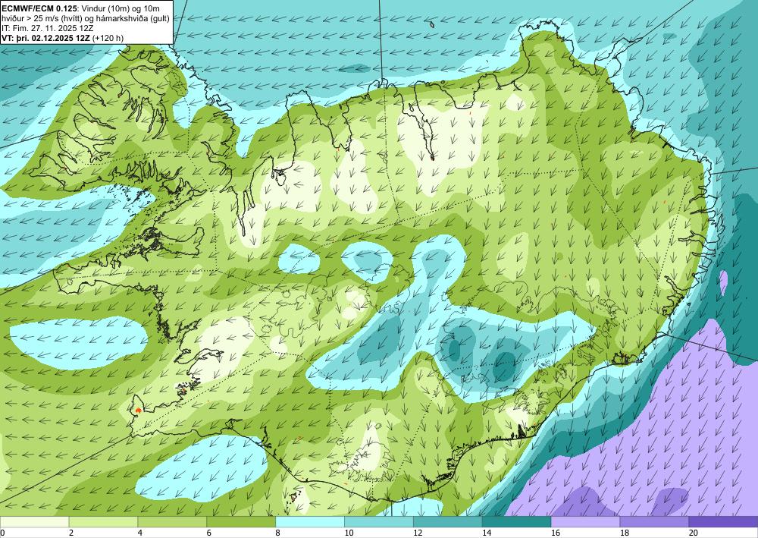The image size is (758, 538).
Task: Click the legend scale label "6"
Action: [209, 533]
